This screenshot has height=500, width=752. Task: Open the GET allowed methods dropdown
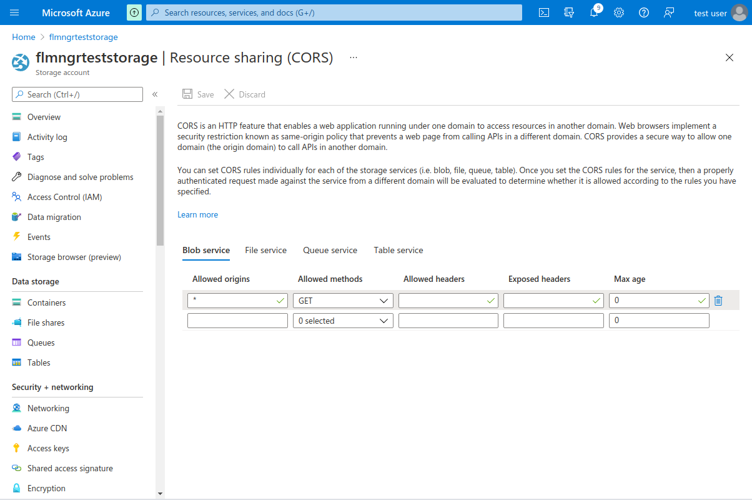pyautogui.click(x=343, y=301)
